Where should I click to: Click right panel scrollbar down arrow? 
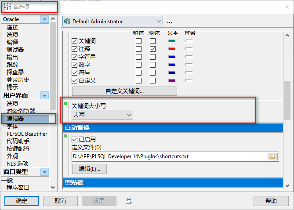click(287, 186)
